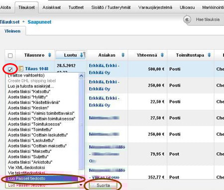Viewport: 224px width, 190px height.
Task: Choose the "Vie XML-tiedostoksi" export option
Action: (x=26, y=168)
